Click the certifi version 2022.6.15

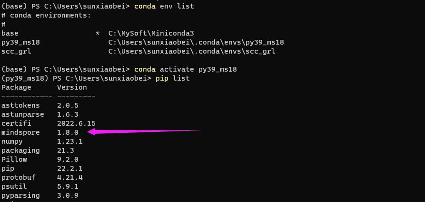(x=76, y=123)
